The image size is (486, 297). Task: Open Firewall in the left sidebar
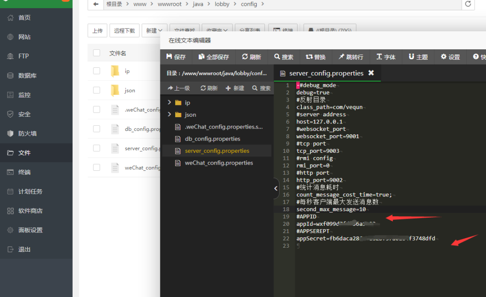pos(27,133)
